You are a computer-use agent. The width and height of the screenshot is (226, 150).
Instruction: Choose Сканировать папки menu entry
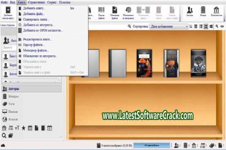(53, 19)
